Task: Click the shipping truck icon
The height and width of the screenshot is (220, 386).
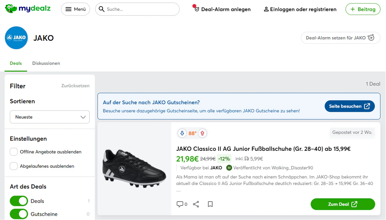Action: 247,159
